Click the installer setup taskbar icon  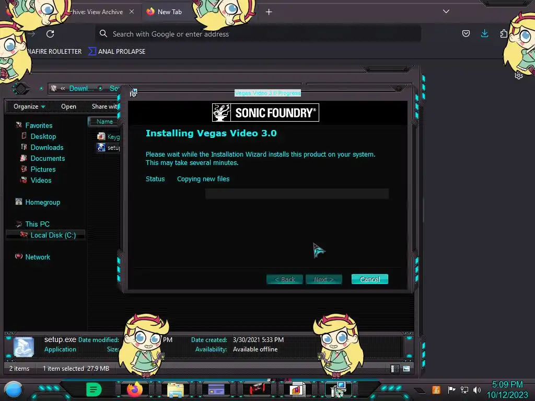pos(338,389)
